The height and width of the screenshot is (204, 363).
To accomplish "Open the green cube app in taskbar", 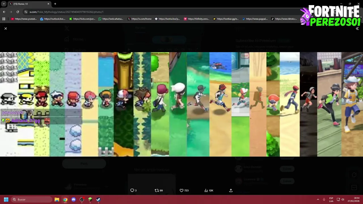I will [x=90, y=199].
